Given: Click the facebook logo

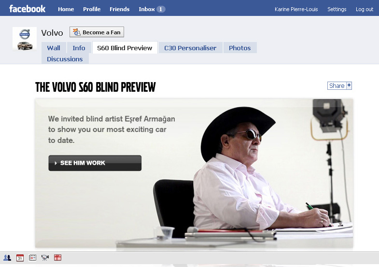Looking at the screenshot, I should pyautogui.click(x=27, y=9).
